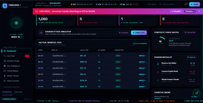The image size is (203, 103).
Task: Click the Network Graph share-node icon
Action: click(x=5, y=61)
